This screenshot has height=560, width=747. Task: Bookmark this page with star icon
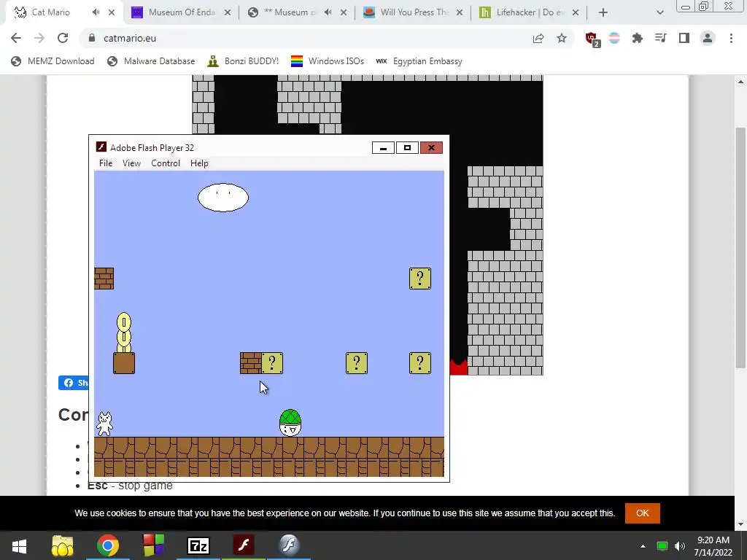pos(562,38)
